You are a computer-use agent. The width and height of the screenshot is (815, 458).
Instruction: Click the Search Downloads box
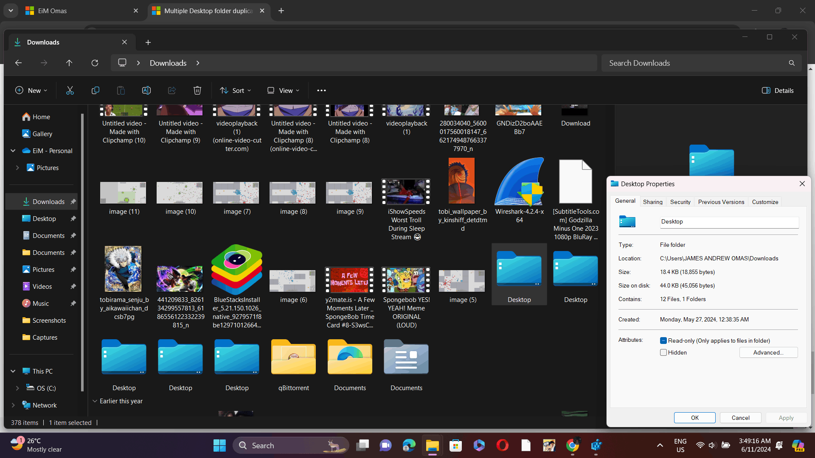pyautogui.click(x=701, y=63)
